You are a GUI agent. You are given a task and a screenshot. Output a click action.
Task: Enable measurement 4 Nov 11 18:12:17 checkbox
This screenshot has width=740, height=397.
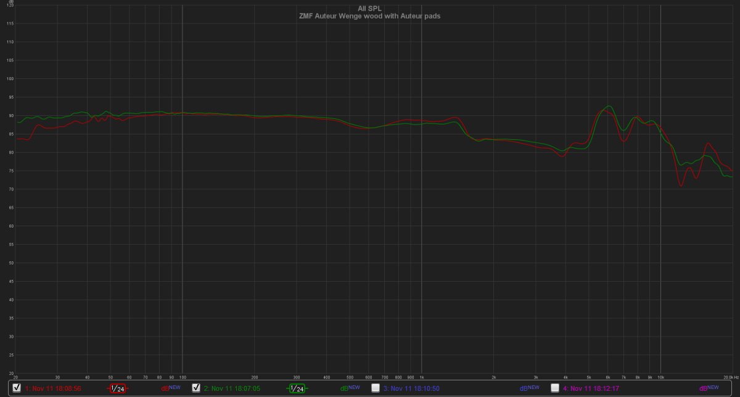click(555, 388)
